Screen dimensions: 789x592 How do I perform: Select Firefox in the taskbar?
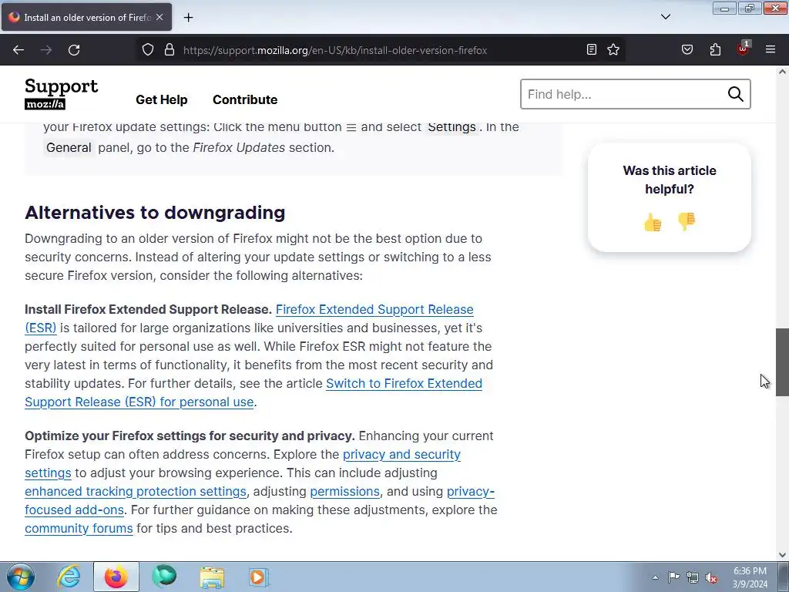[x=116, y=577]
